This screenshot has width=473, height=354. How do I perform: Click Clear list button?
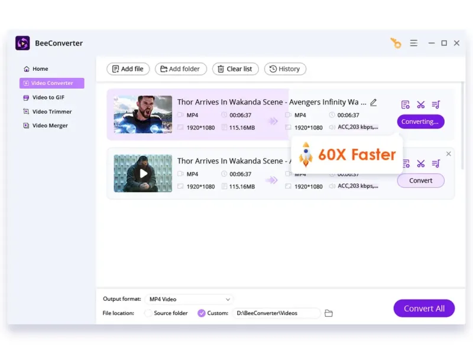pyautogui.click(x=235, y=69)
